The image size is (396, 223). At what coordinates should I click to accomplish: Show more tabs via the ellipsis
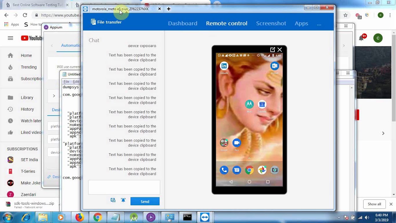pos(319,24)
